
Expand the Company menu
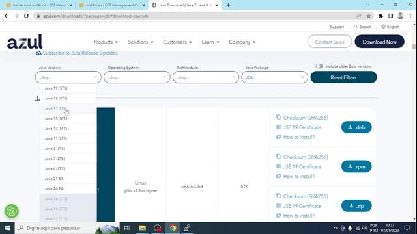click(242, 42)
